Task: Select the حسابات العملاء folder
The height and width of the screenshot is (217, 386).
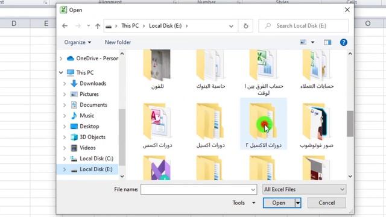Action: coord(317,69)
